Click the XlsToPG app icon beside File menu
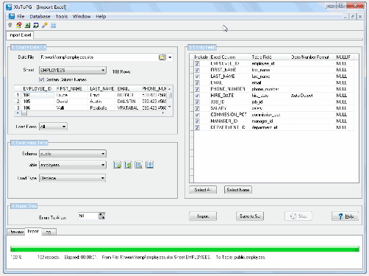 [x=12, y=16]
